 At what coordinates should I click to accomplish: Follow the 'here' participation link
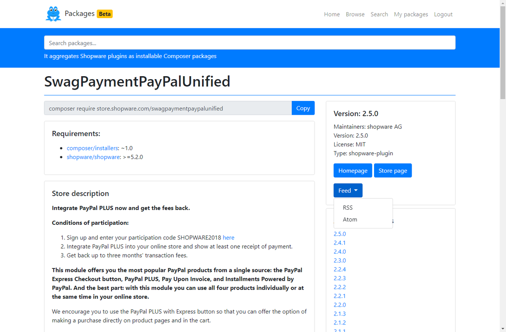click(229, 237)
